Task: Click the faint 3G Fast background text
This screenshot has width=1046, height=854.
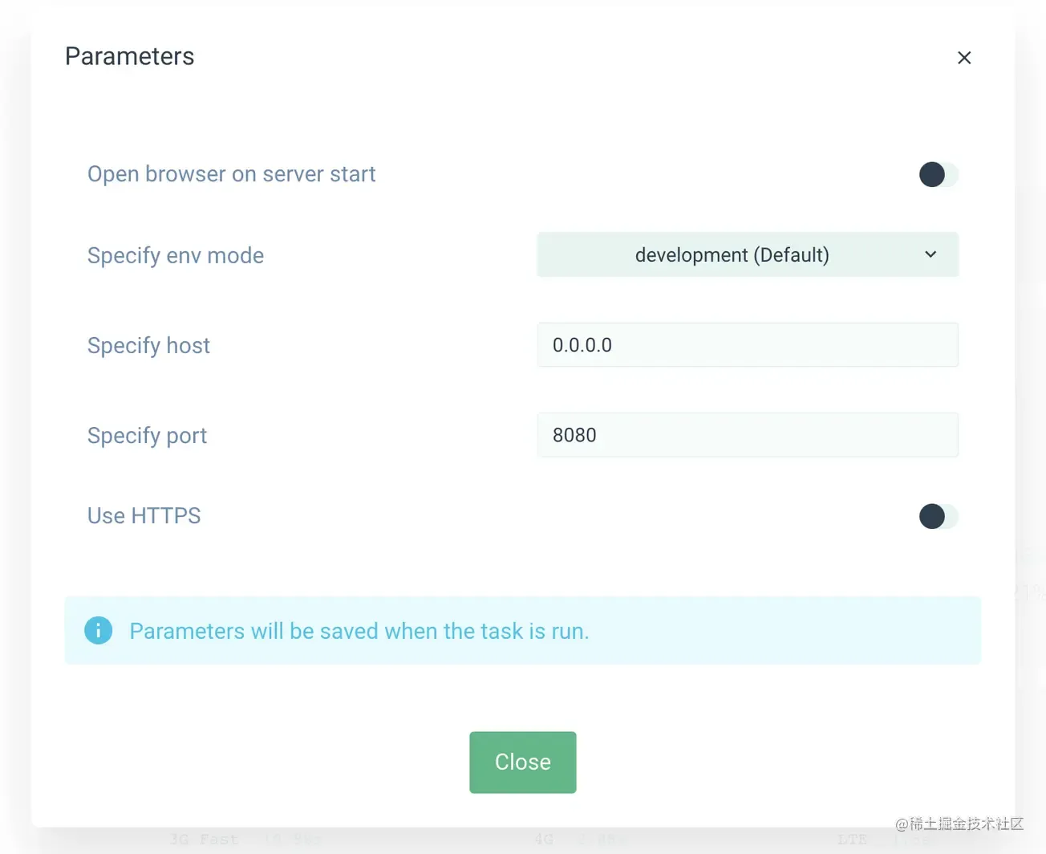Action: pos(204,840)
